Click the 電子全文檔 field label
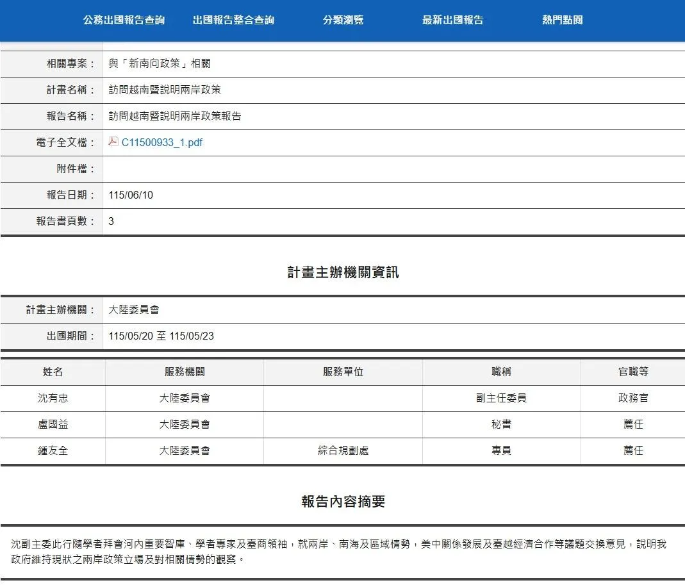Image resolution: width=685 pixels, height=585 pixels. click(65, 142)
